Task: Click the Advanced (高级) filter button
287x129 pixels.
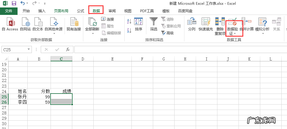Action: pos(167,33)
